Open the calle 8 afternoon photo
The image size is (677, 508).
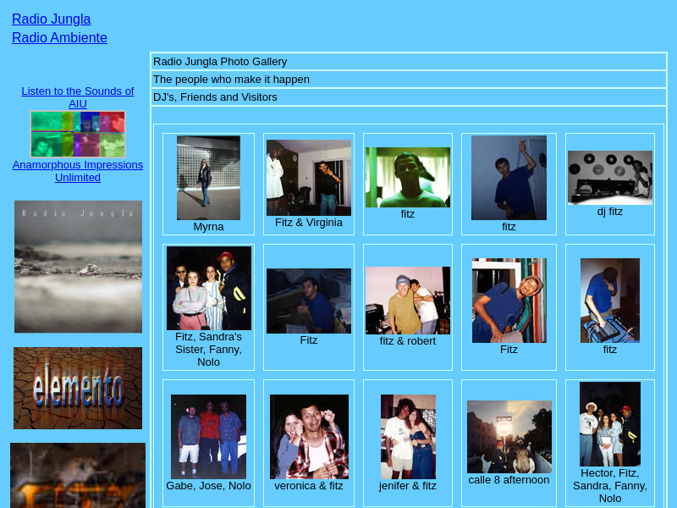(x=509, y=437)
